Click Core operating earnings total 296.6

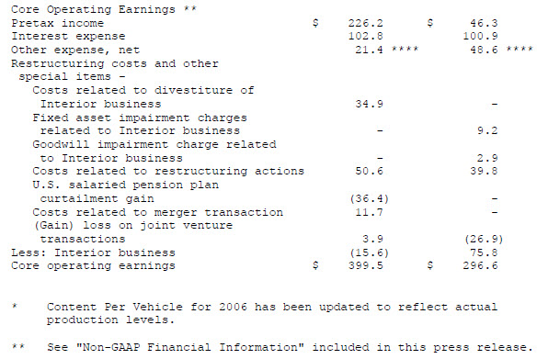[x=480, y=265]
